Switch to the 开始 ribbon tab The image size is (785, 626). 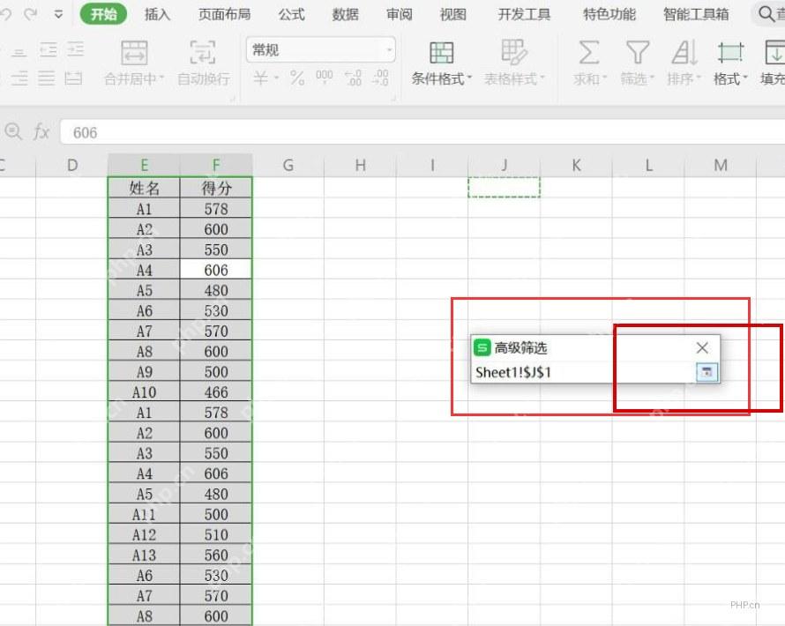coord(103,14)
